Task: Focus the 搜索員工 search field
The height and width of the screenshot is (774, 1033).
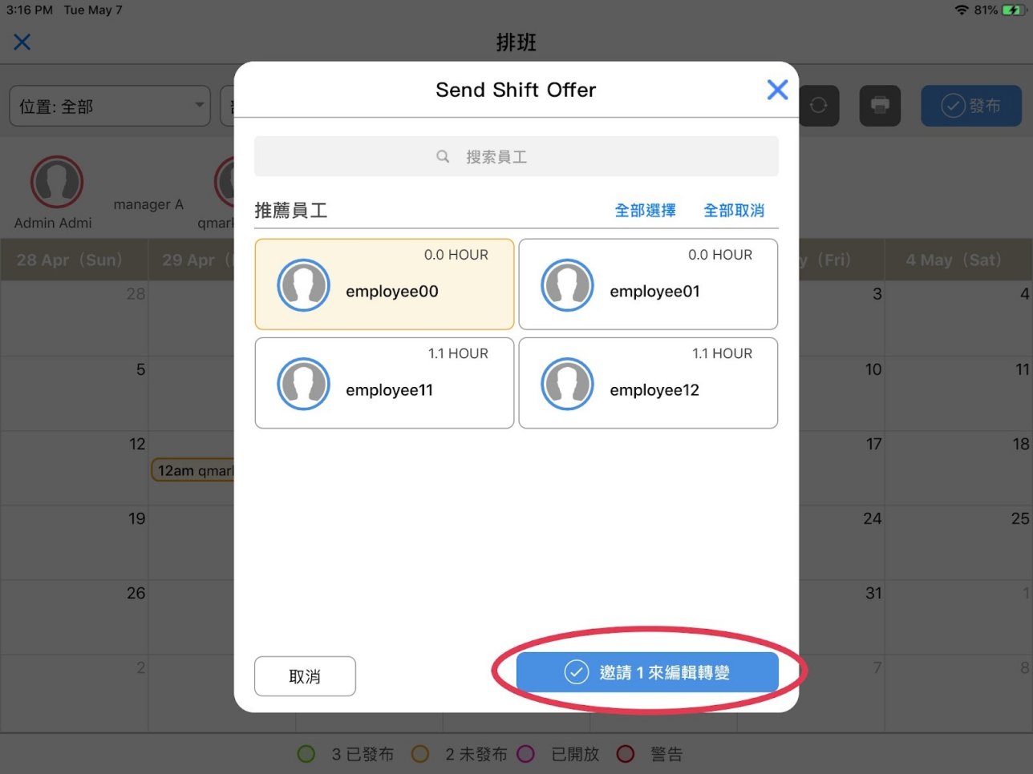Action: [x=516, y=156]
